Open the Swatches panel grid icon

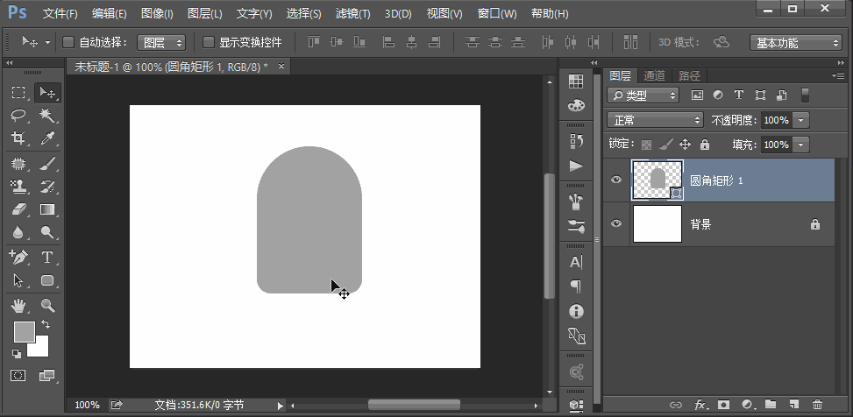[x=576, y=81]
